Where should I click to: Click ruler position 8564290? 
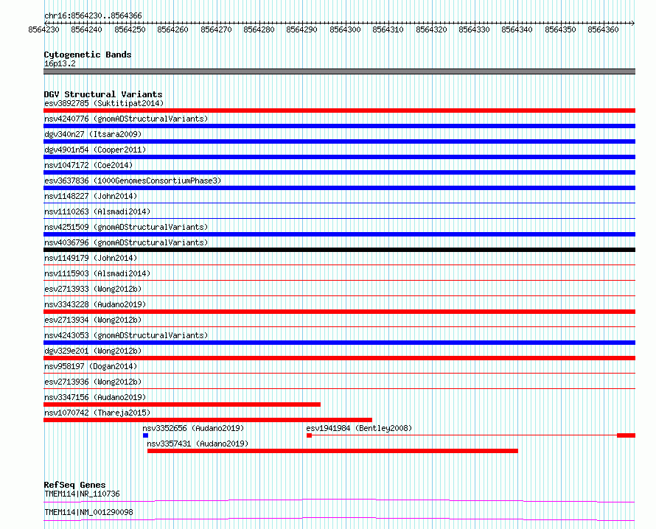click(301, 29)
